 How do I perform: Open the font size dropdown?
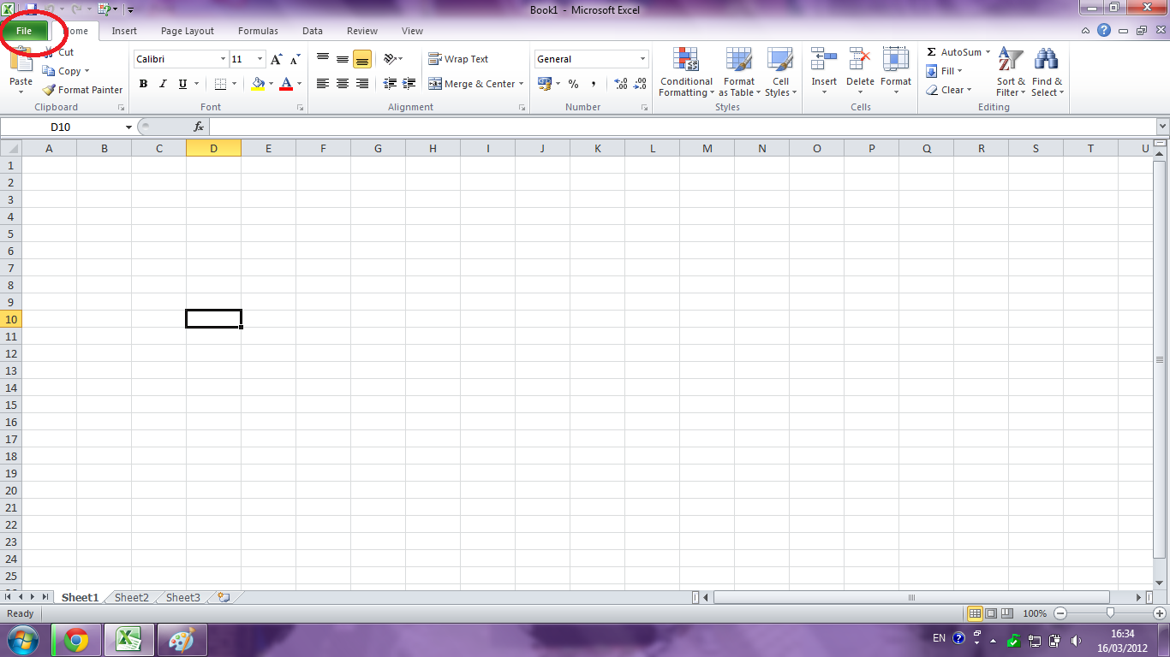pos(260,59)
